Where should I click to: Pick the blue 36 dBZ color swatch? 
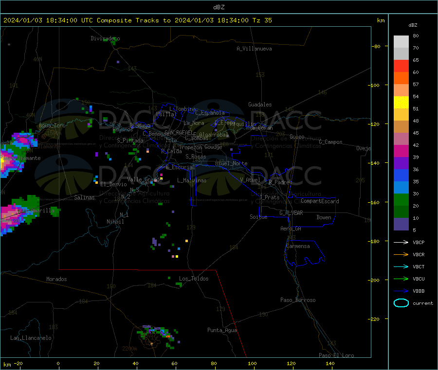(401, 175)
